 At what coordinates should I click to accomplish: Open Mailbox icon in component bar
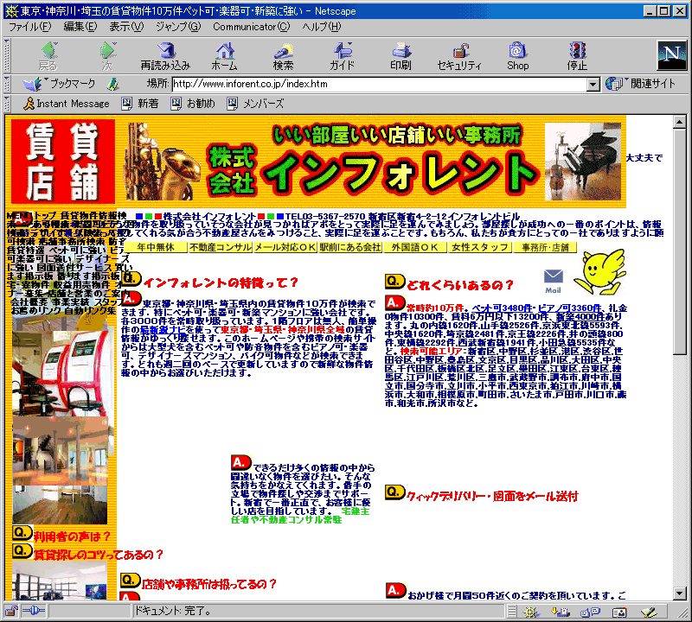pyautogui.click(x=561, y=612)
